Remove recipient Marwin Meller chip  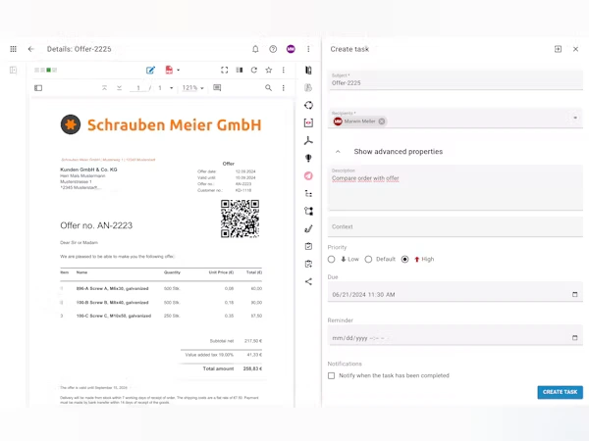382,122
